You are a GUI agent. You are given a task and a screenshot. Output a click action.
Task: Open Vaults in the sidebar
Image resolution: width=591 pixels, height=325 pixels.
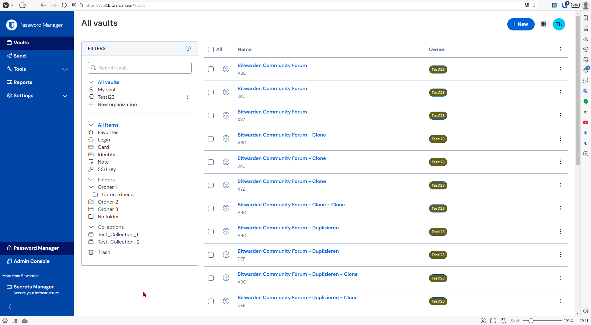37,43
